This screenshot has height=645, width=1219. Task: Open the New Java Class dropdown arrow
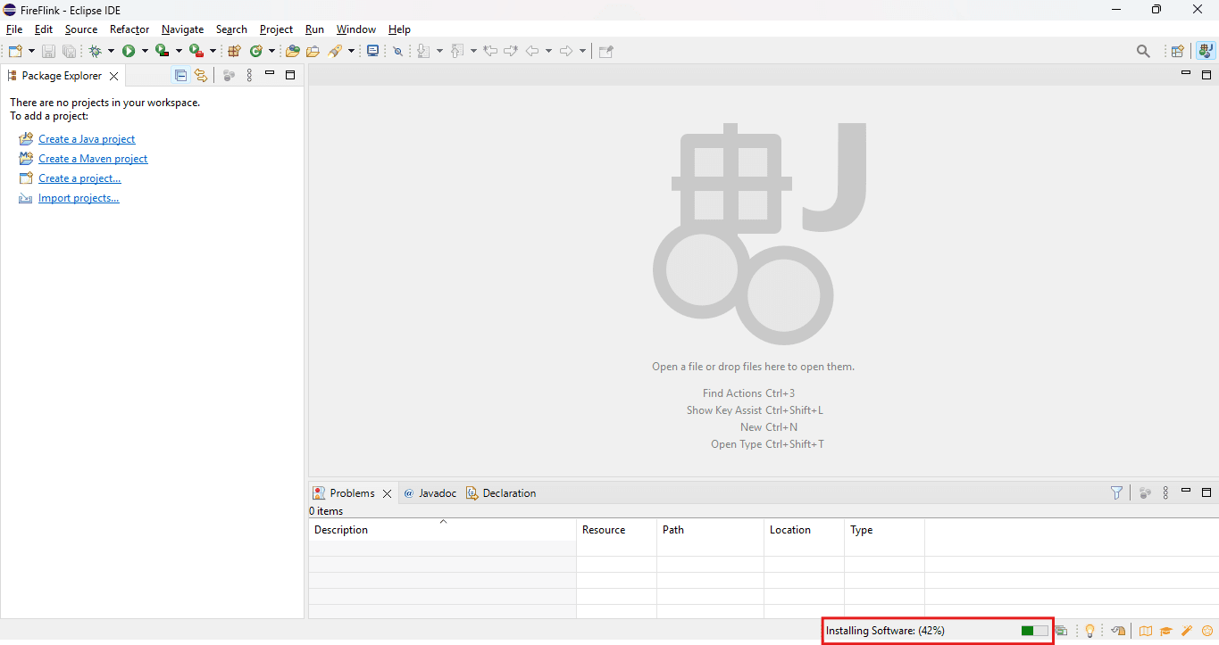[271, 51]
